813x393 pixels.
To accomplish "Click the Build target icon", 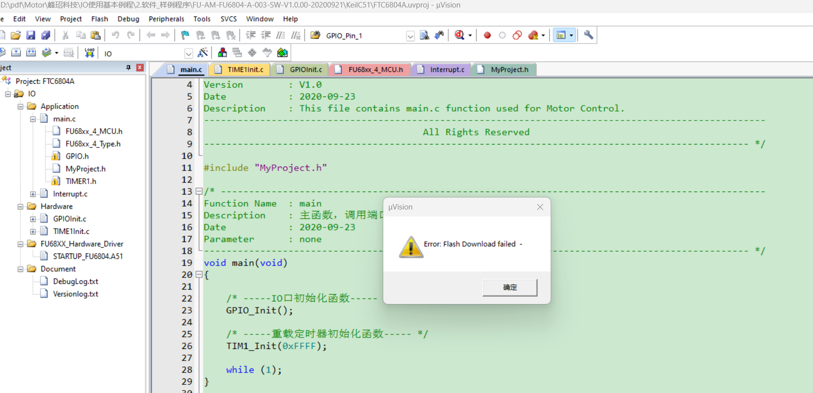I will tap(16, 52).
